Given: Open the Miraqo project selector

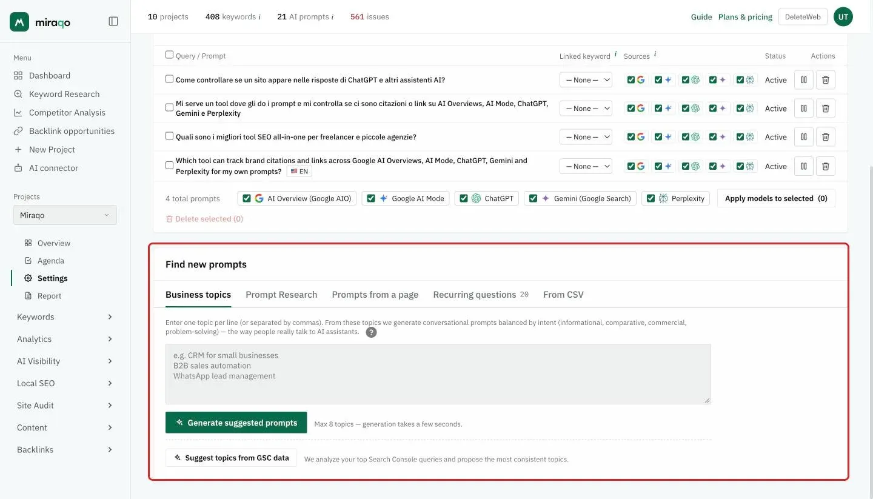Looking at the screenshot, I should pyautogui.click(x=65, y=215).
